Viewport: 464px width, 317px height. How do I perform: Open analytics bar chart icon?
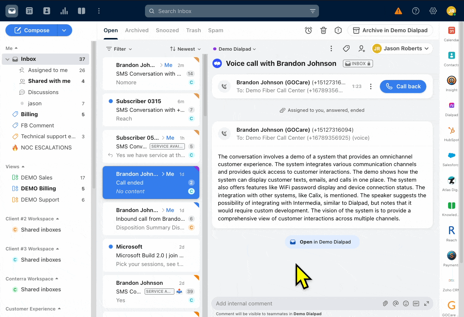64,11
